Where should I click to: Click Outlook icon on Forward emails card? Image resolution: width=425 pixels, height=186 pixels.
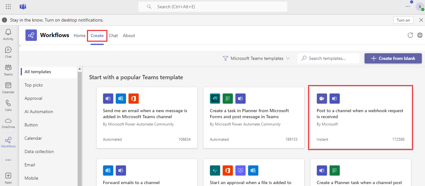(x=108, y=170)
